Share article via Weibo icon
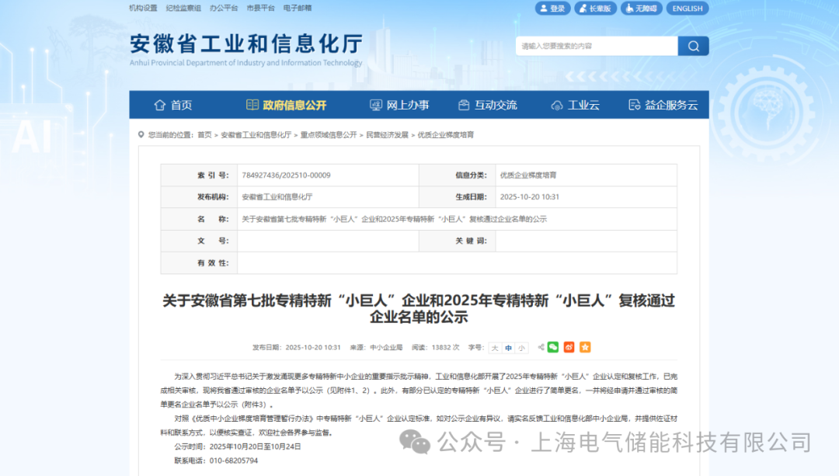The height and width of the screenshot is (476, 839). click(x=569, y=347)
